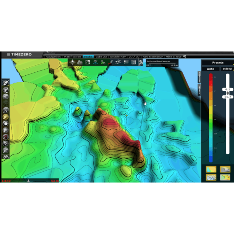This screenshot has height=234, width=234.
Task: Click the flag list icon in the top ribbon
Action: 126,62
